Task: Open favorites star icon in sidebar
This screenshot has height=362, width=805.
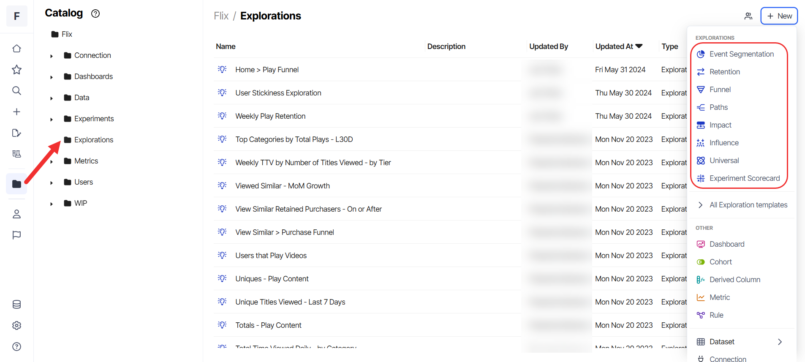Action: coord(16,70)
